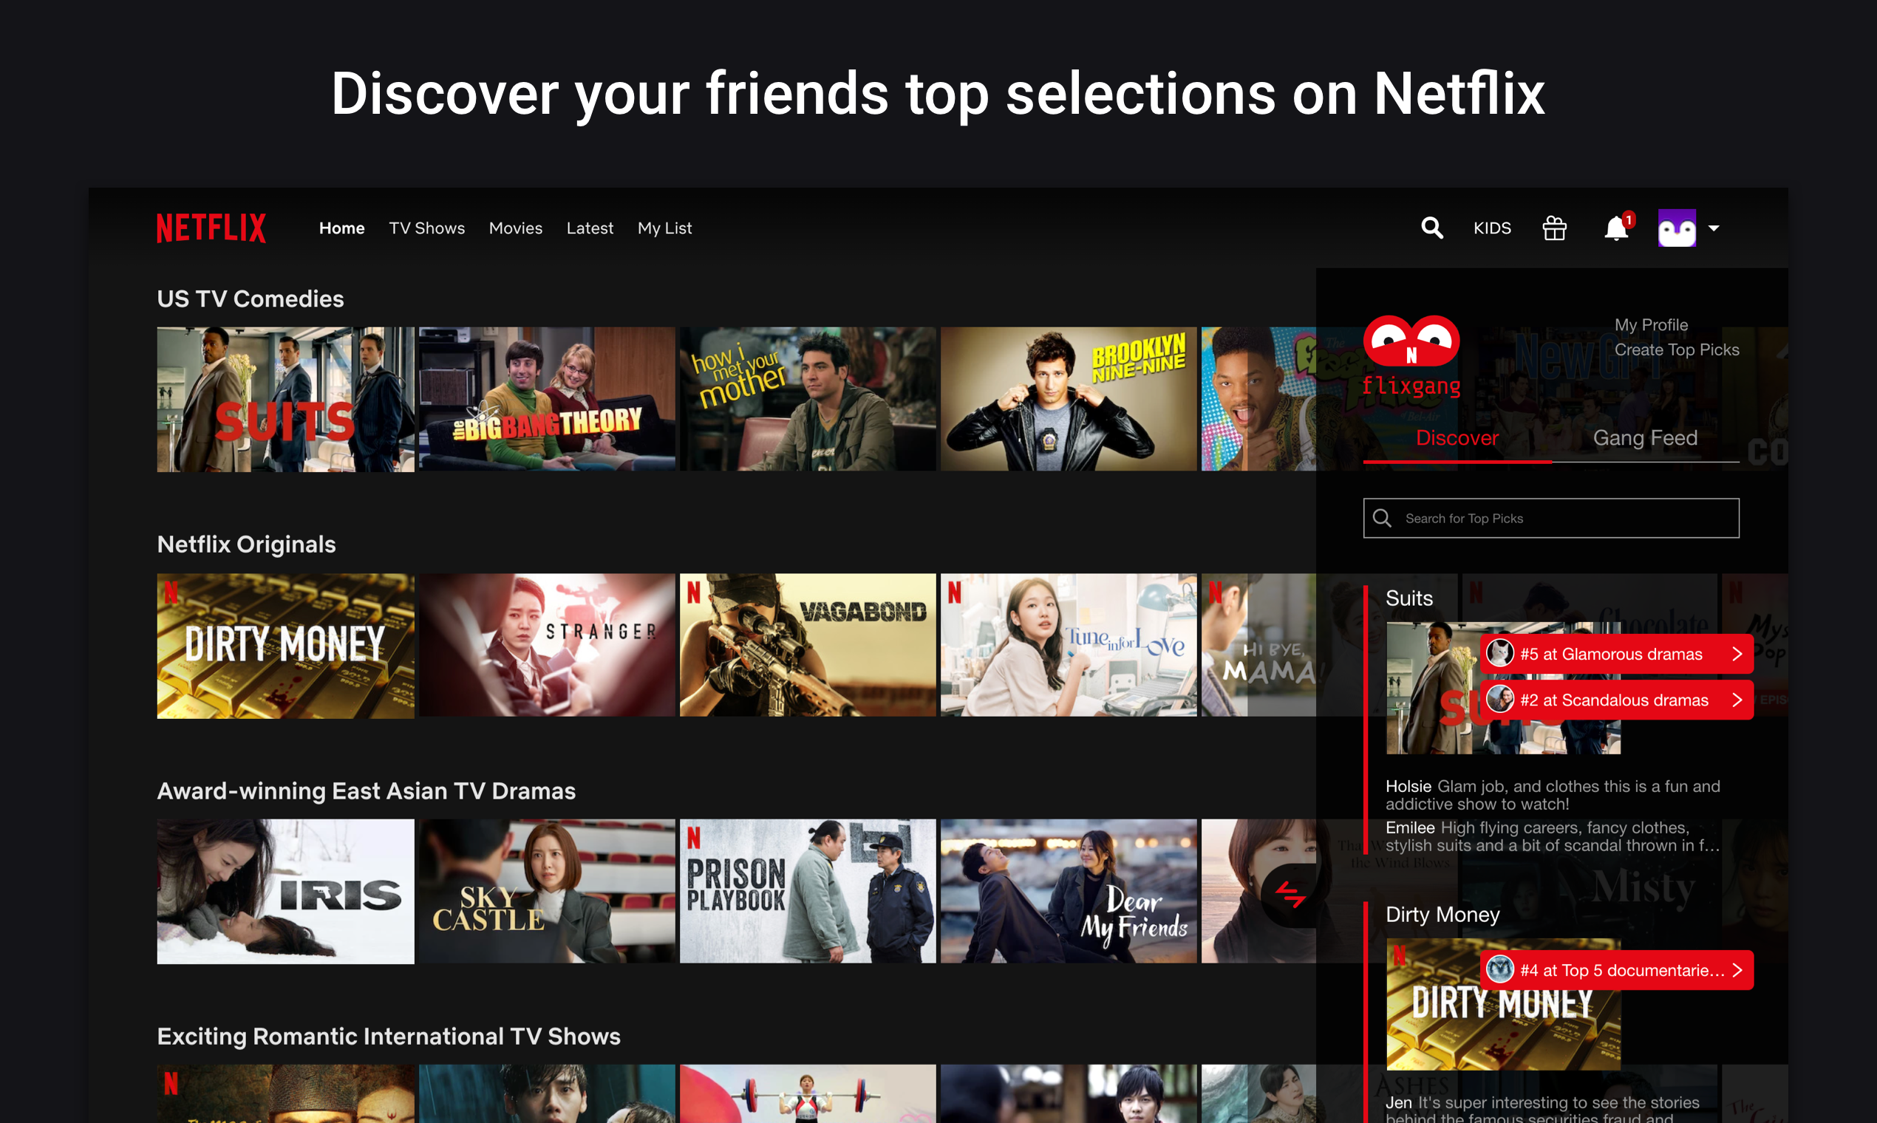Screen dimensions: 1877x1123
Task: Expand chevron on #5 at Glamorous dramas
Action: coord(1737,654)
